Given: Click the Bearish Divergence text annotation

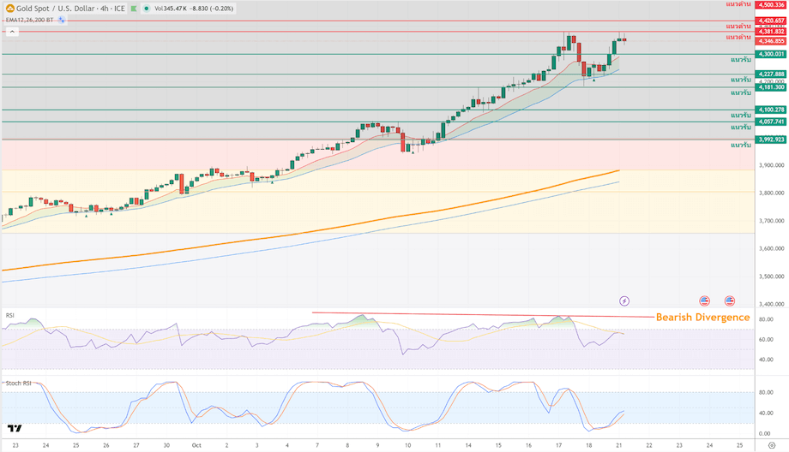Looking at the screenshot, I should tap(702, 318).
